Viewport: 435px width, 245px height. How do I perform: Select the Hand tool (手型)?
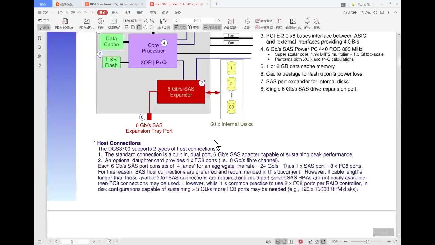pos(44,21)
